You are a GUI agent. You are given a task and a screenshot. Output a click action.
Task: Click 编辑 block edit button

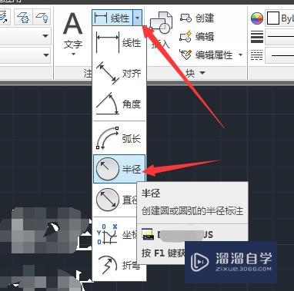197,36
